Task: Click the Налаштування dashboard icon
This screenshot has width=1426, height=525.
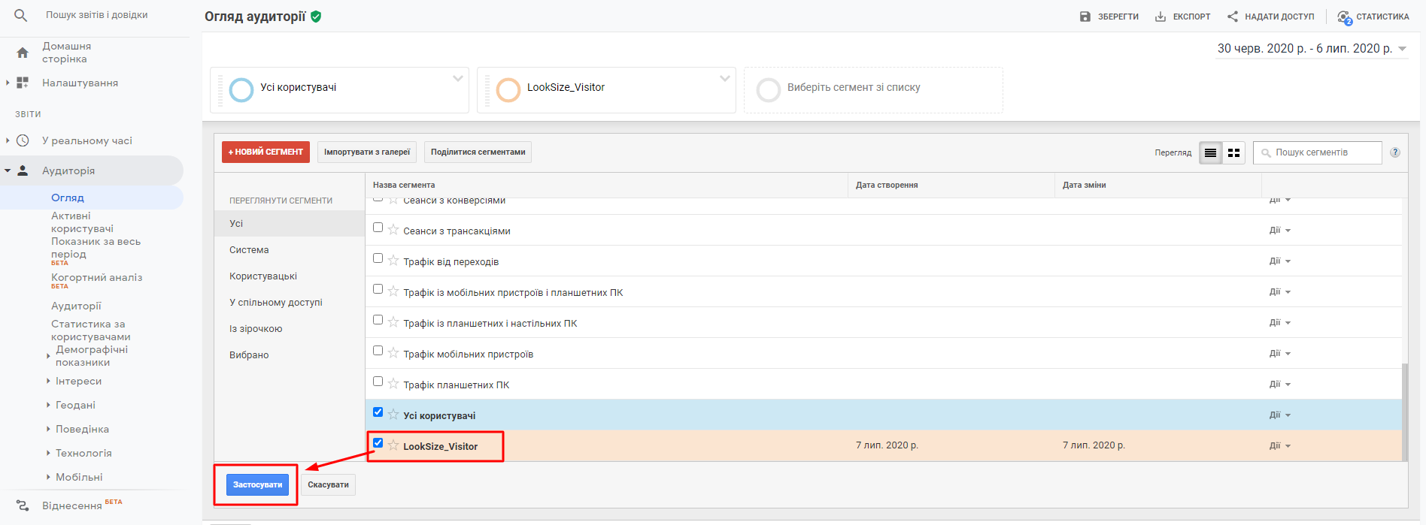Action: tap(23, 83)
